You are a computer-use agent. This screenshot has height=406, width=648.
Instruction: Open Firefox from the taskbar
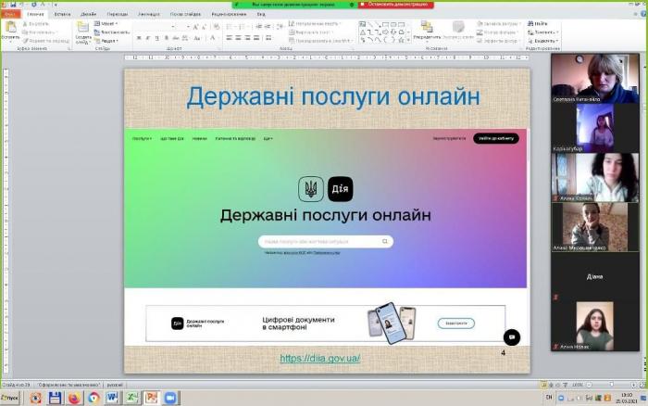point(74,398)
